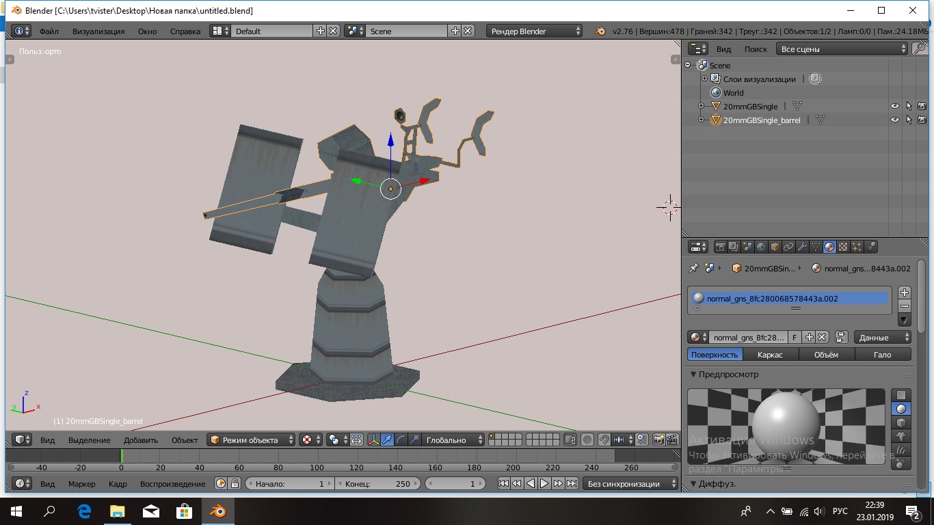Click the Texture properties checker icon

(843, 247)
